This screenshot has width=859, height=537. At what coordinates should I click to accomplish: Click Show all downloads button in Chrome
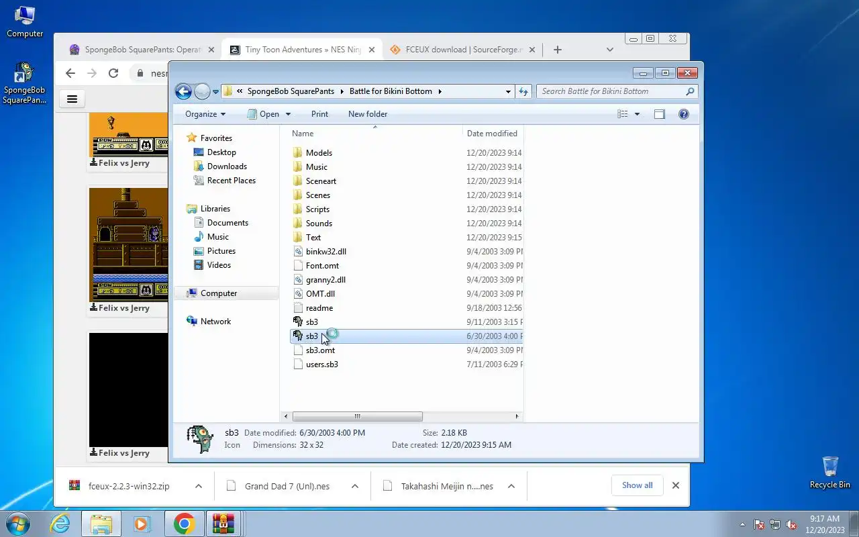pos(637,485)
